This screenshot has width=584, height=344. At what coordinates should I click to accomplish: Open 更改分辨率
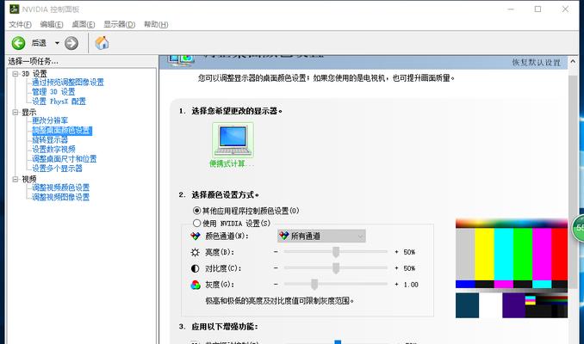click(50, 120)
